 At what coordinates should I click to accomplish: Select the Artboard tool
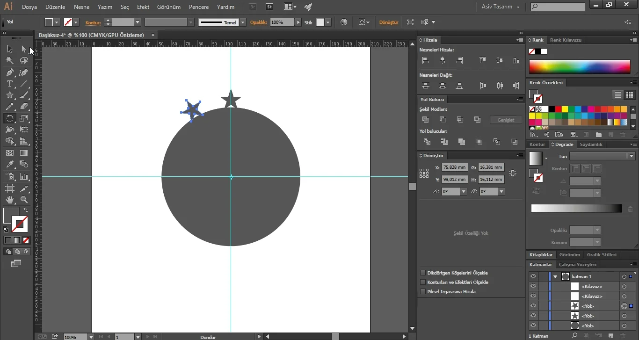click(9, 188)
